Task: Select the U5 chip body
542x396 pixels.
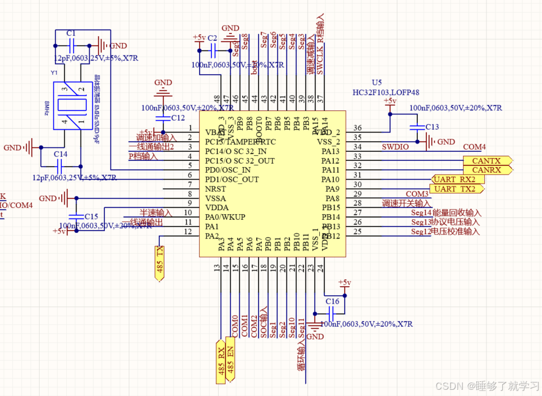Action: (x=272, y=184)
